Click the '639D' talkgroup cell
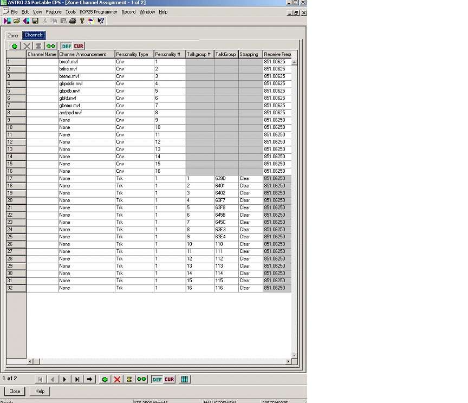Viewport: 468px width, 403px height. tap(226, 179)
